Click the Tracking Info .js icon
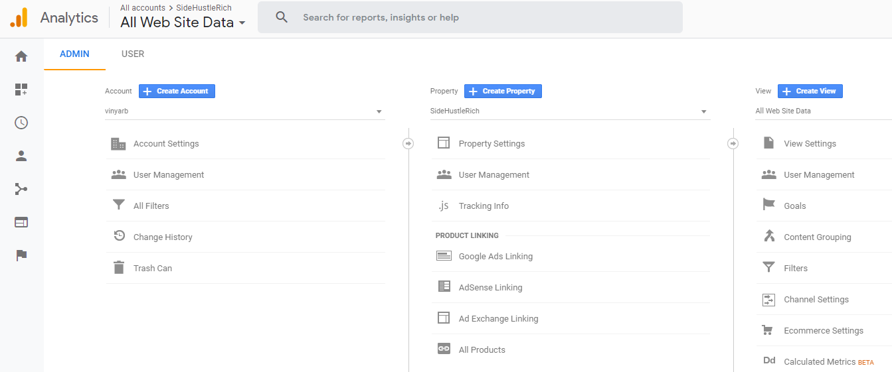 tap(443, 206)
